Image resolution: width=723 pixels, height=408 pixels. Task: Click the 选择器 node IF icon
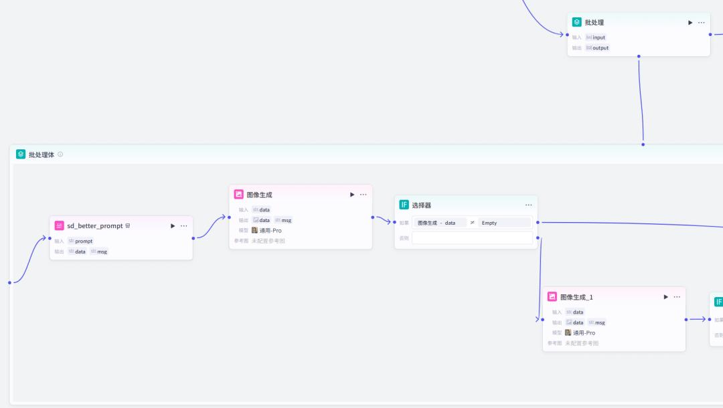[404, 205]
